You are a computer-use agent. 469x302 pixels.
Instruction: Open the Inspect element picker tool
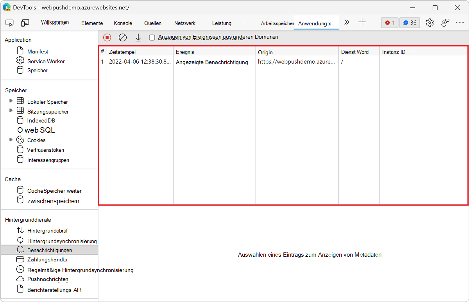pos(10,23)
